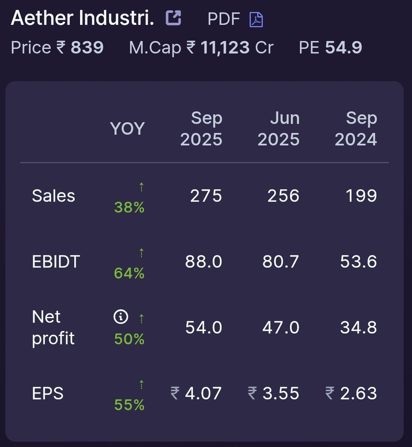Click the rupee symbol beside Price

(61, 47)
